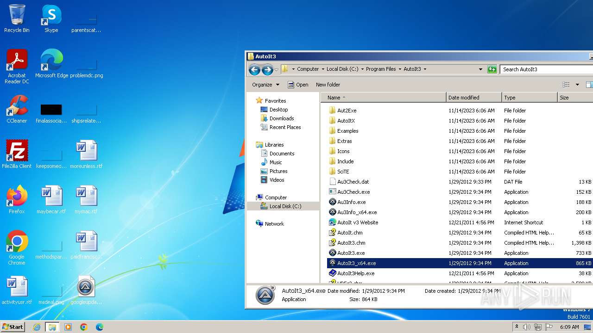
Task: Select the AutoIt3.chm help file
Action: point(351,243)
